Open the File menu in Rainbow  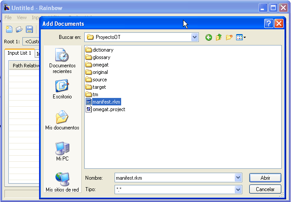click(8, 17)
